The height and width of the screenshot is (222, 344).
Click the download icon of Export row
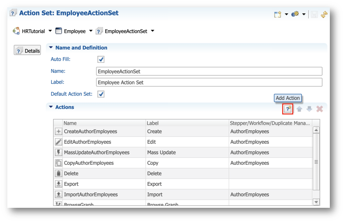59,184
